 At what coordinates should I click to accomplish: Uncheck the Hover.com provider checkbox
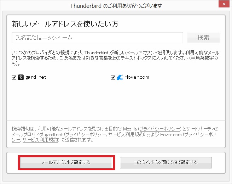113,77
